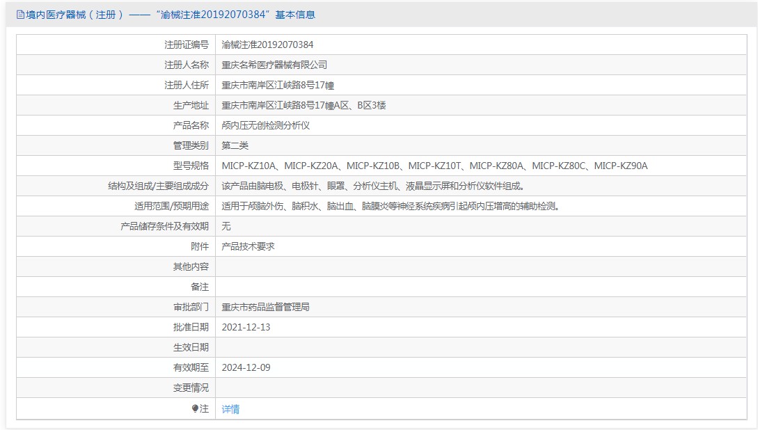The width and height of the screenshot is (758, 430).
Task: Click address value 重庆市南岸区江峡路8号17幢
Action: tap(278, 85)
